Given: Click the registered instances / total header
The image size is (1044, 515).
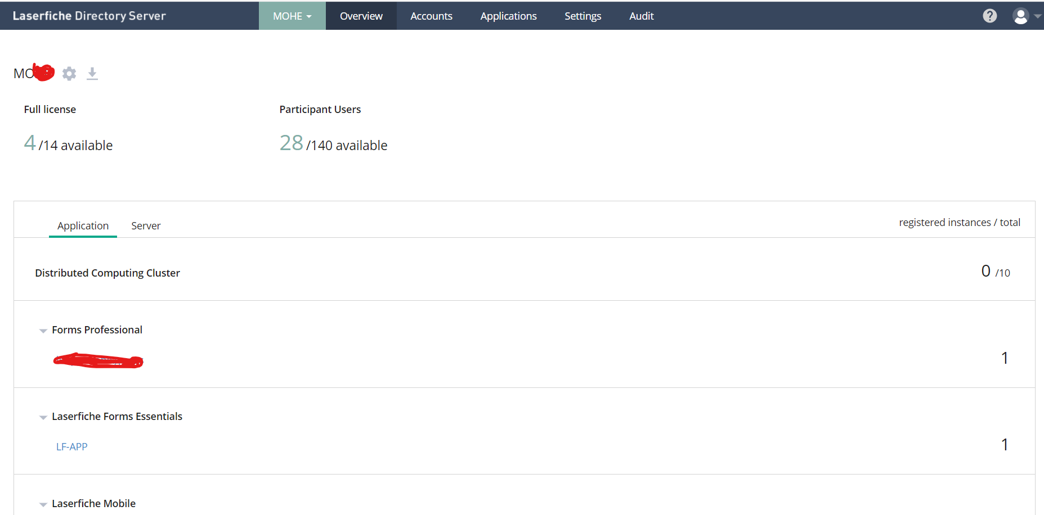Looking at the screenshot, I should (959, 222).
